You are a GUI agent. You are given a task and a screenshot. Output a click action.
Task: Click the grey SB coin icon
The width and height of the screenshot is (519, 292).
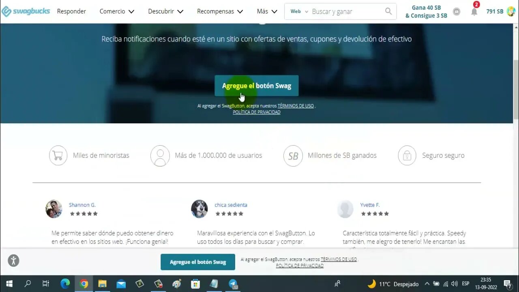point(457,12)
